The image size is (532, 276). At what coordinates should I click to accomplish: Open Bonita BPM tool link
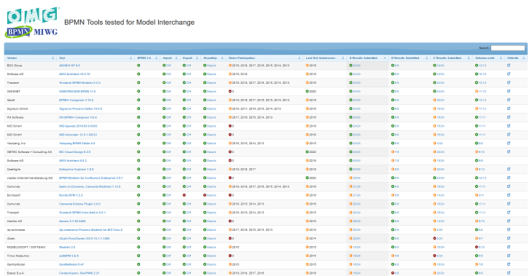pyautogui.click(x=71, y=195)
